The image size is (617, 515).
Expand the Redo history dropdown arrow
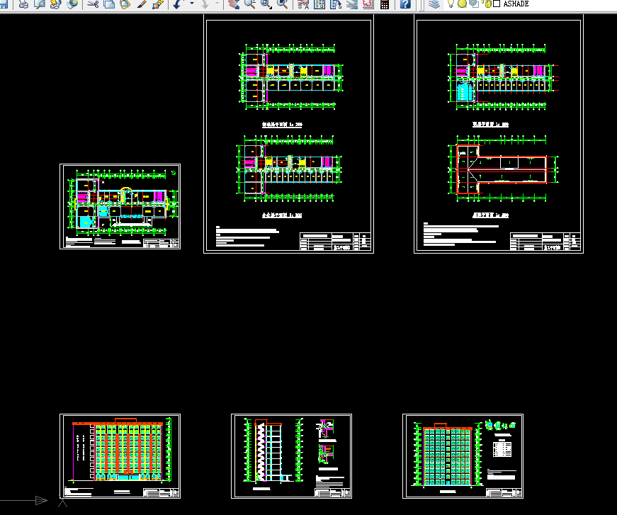click(217, 4)
